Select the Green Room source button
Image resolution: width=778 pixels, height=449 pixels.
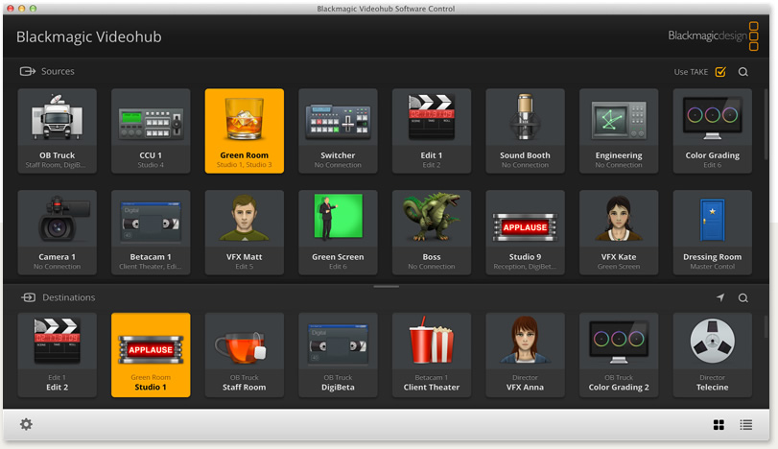tap(244, 130)
